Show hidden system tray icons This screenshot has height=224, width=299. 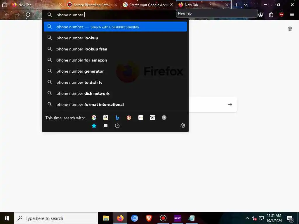247,218
